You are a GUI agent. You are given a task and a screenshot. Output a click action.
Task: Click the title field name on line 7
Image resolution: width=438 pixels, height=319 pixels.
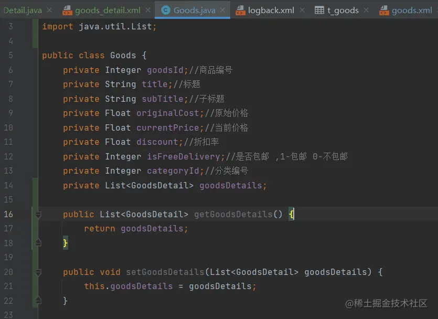pyautogui.click(x=154, y=84)
